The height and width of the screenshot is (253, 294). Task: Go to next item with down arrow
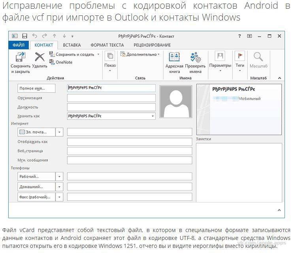64,36
